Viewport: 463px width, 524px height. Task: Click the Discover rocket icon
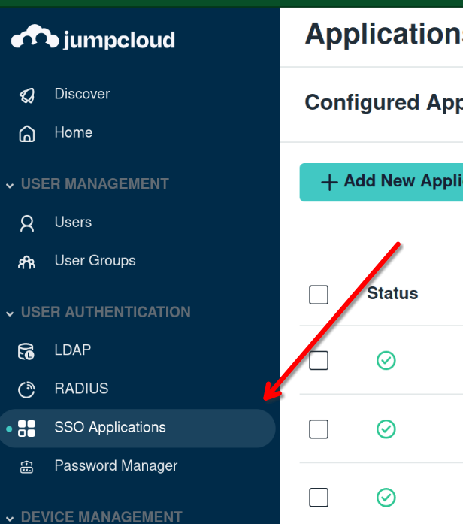click(27, 95)
